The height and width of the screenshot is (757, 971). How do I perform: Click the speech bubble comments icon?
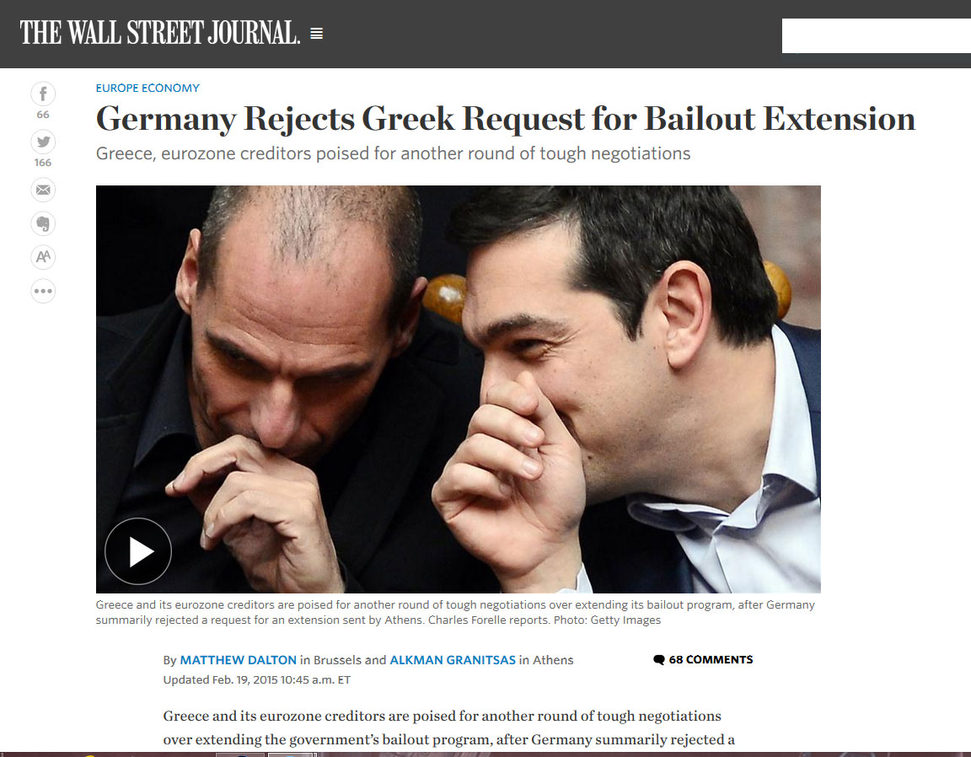(x=659, y=660)
